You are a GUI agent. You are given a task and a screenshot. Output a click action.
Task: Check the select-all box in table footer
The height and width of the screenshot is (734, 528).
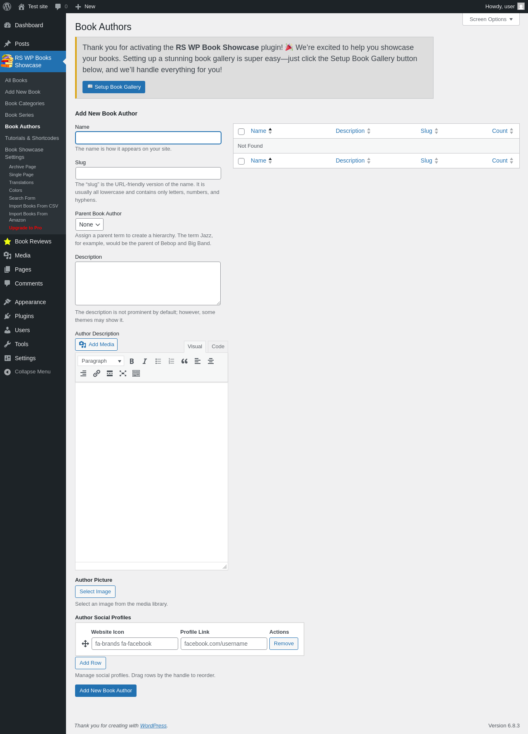(x=241, y=161)
